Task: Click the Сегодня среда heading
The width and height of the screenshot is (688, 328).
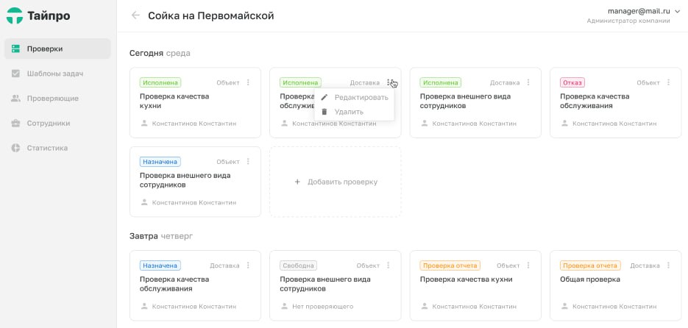Action: pyautogui.click(x=160, y=53)
